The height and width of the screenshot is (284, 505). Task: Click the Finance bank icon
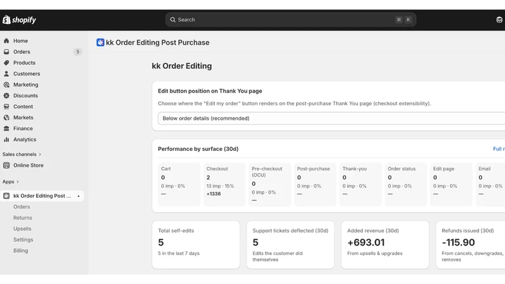pyautogui.click(x=6, y=129)
